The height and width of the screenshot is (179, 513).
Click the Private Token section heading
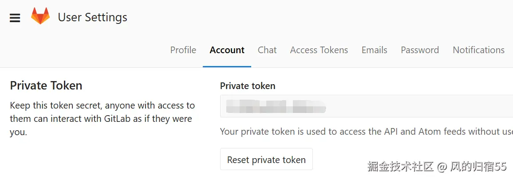click(x=46, y=86)
